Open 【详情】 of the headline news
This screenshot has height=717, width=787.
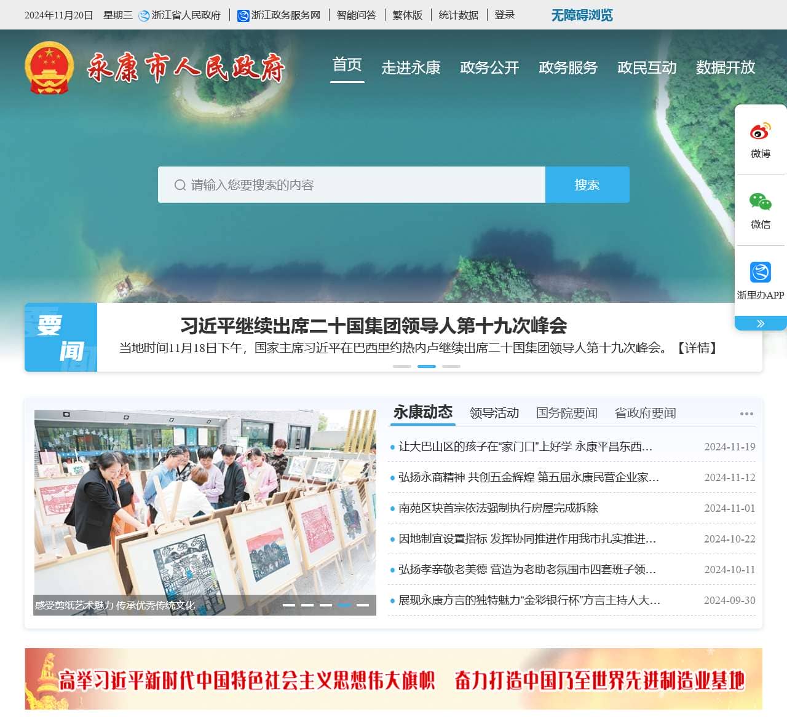pyautogui.click(x=697, y=348)
